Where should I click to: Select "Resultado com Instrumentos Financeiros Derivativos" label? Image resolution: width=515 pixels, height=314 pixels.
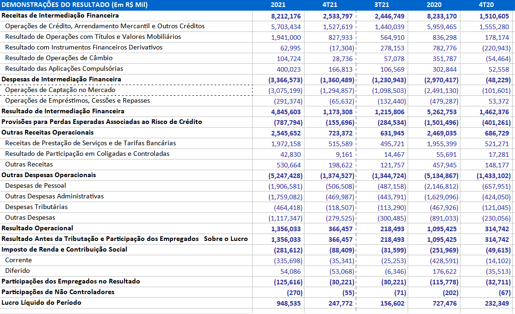tap(84, 47)
